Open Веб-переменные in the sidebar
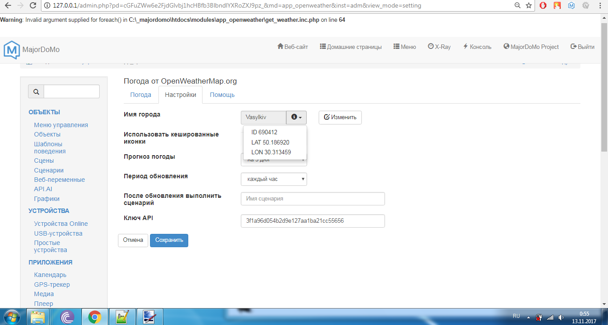The image size is (608, 325). point(59,180)
